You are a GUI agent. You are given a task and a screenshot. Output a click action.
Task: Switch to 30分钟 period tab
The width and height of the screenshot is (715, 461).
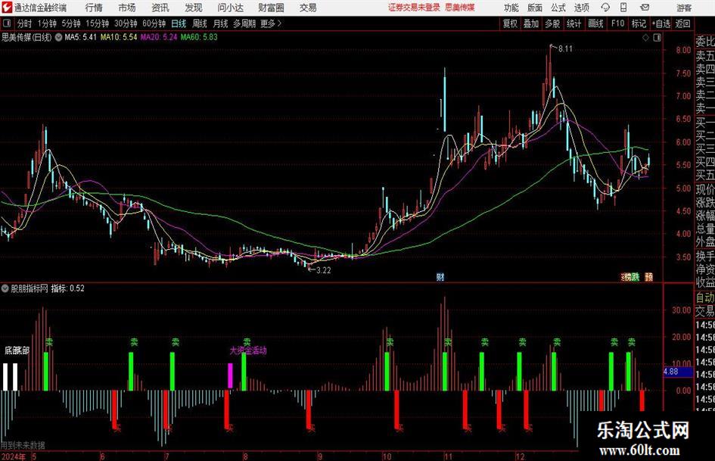(126, 23)
